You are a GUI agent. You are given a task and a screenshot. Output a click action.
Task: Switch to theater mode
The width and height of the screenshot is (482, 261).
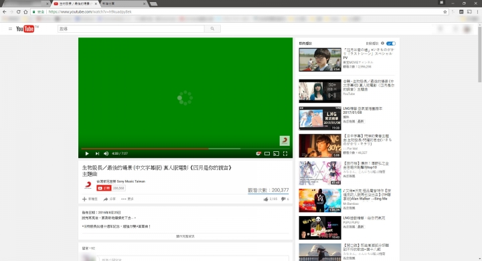pos(267,153)
